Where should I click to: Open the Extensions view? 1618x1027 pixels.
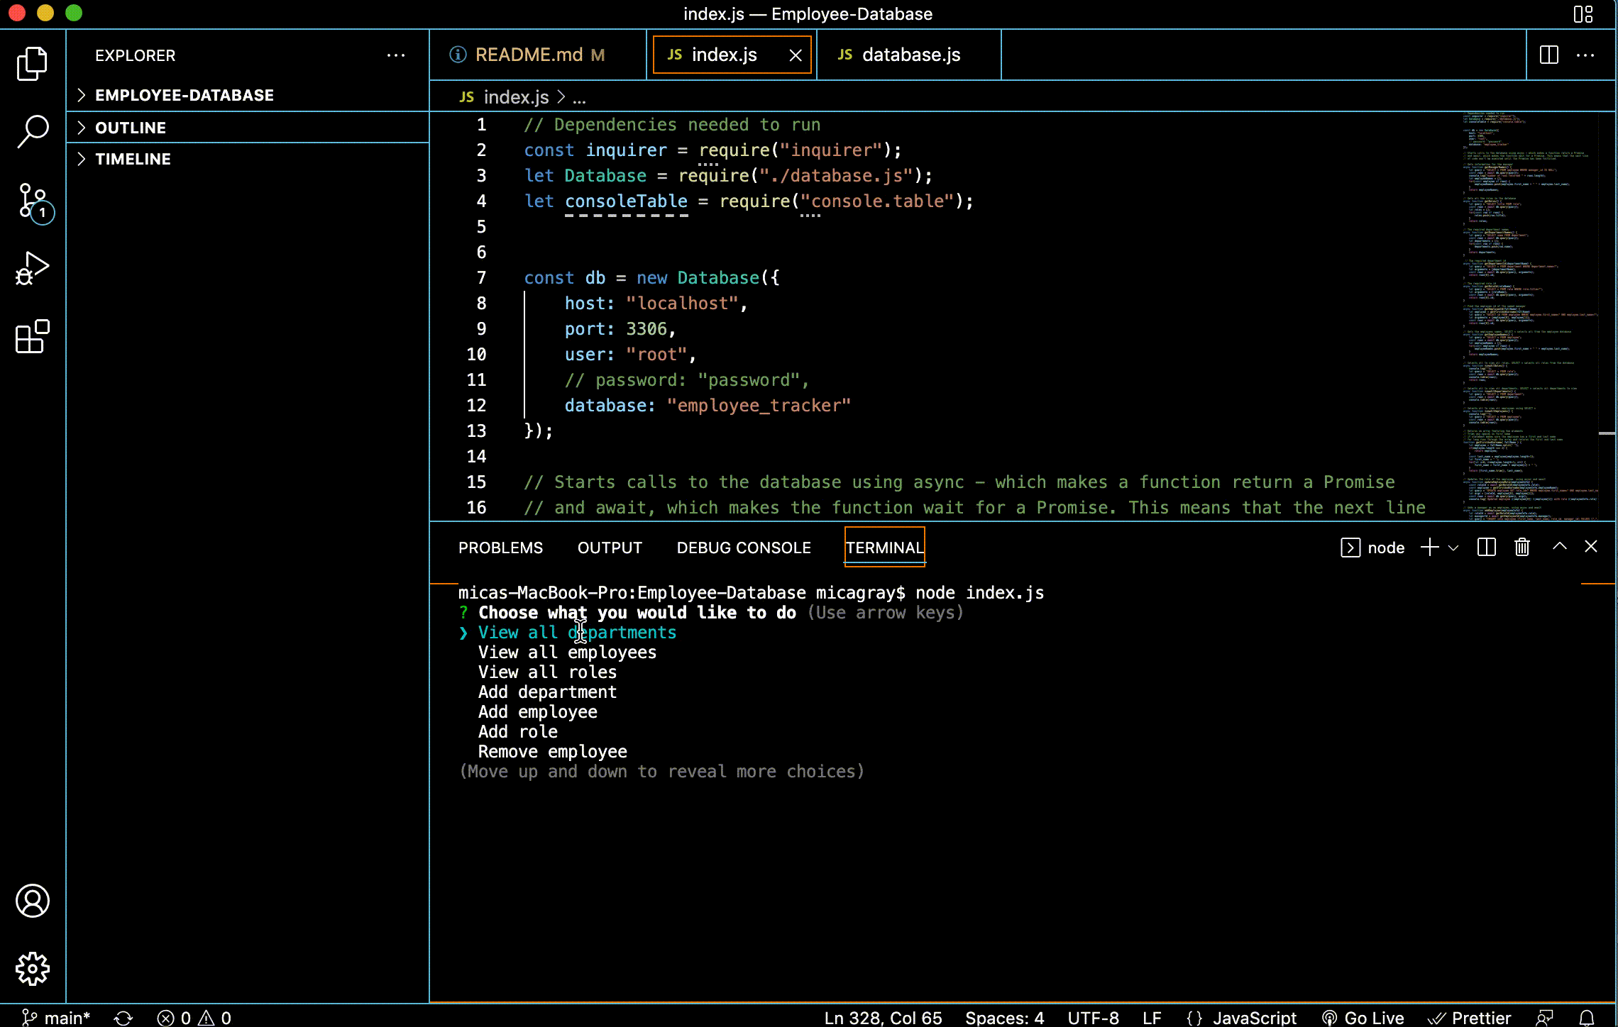tap(33, 336)
